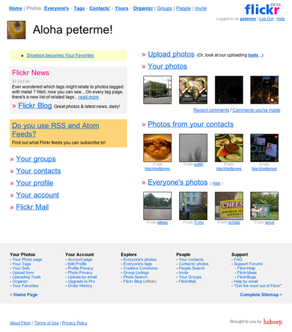This screenshot has width=292, height=332.
Task: Click Invite in top navigation
Action: click(x=201, y=8)
